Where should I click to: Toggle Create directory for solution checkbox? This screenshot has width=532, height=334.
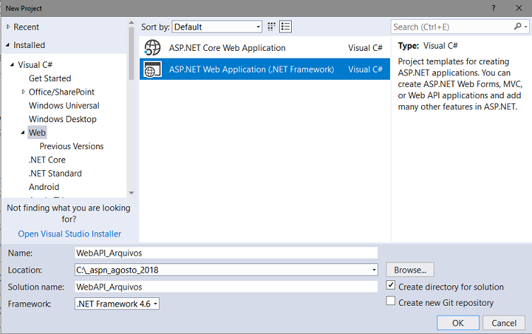391,285
